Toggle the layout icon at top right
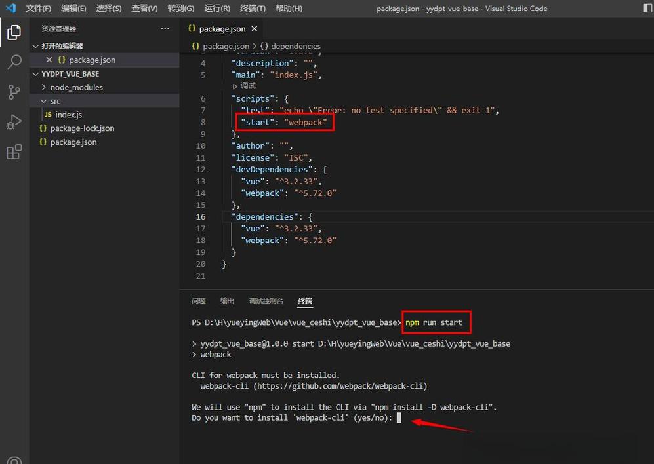Viewport: 654px width, 464px height. click(647, 8)
